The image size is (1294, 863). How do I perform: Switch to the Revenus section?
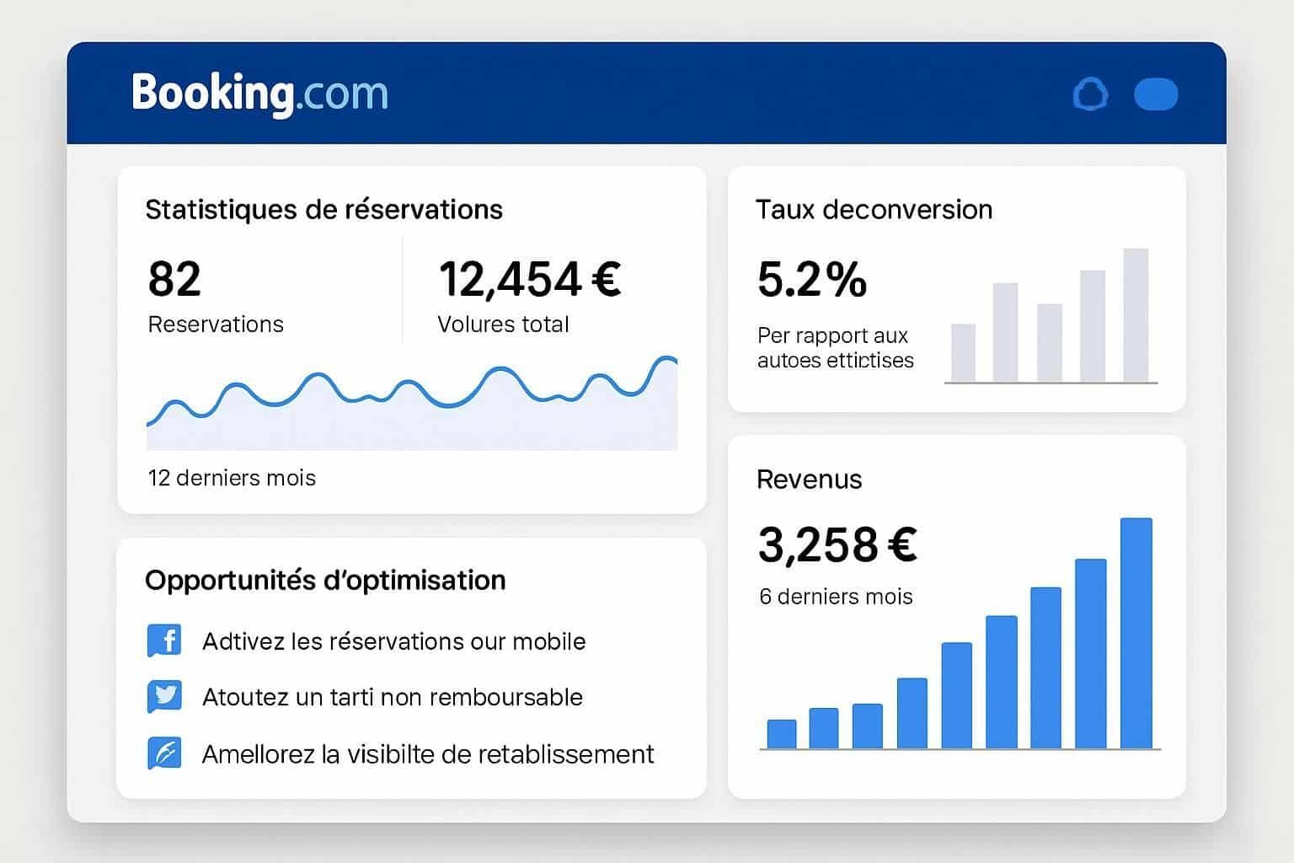point(810,480)
